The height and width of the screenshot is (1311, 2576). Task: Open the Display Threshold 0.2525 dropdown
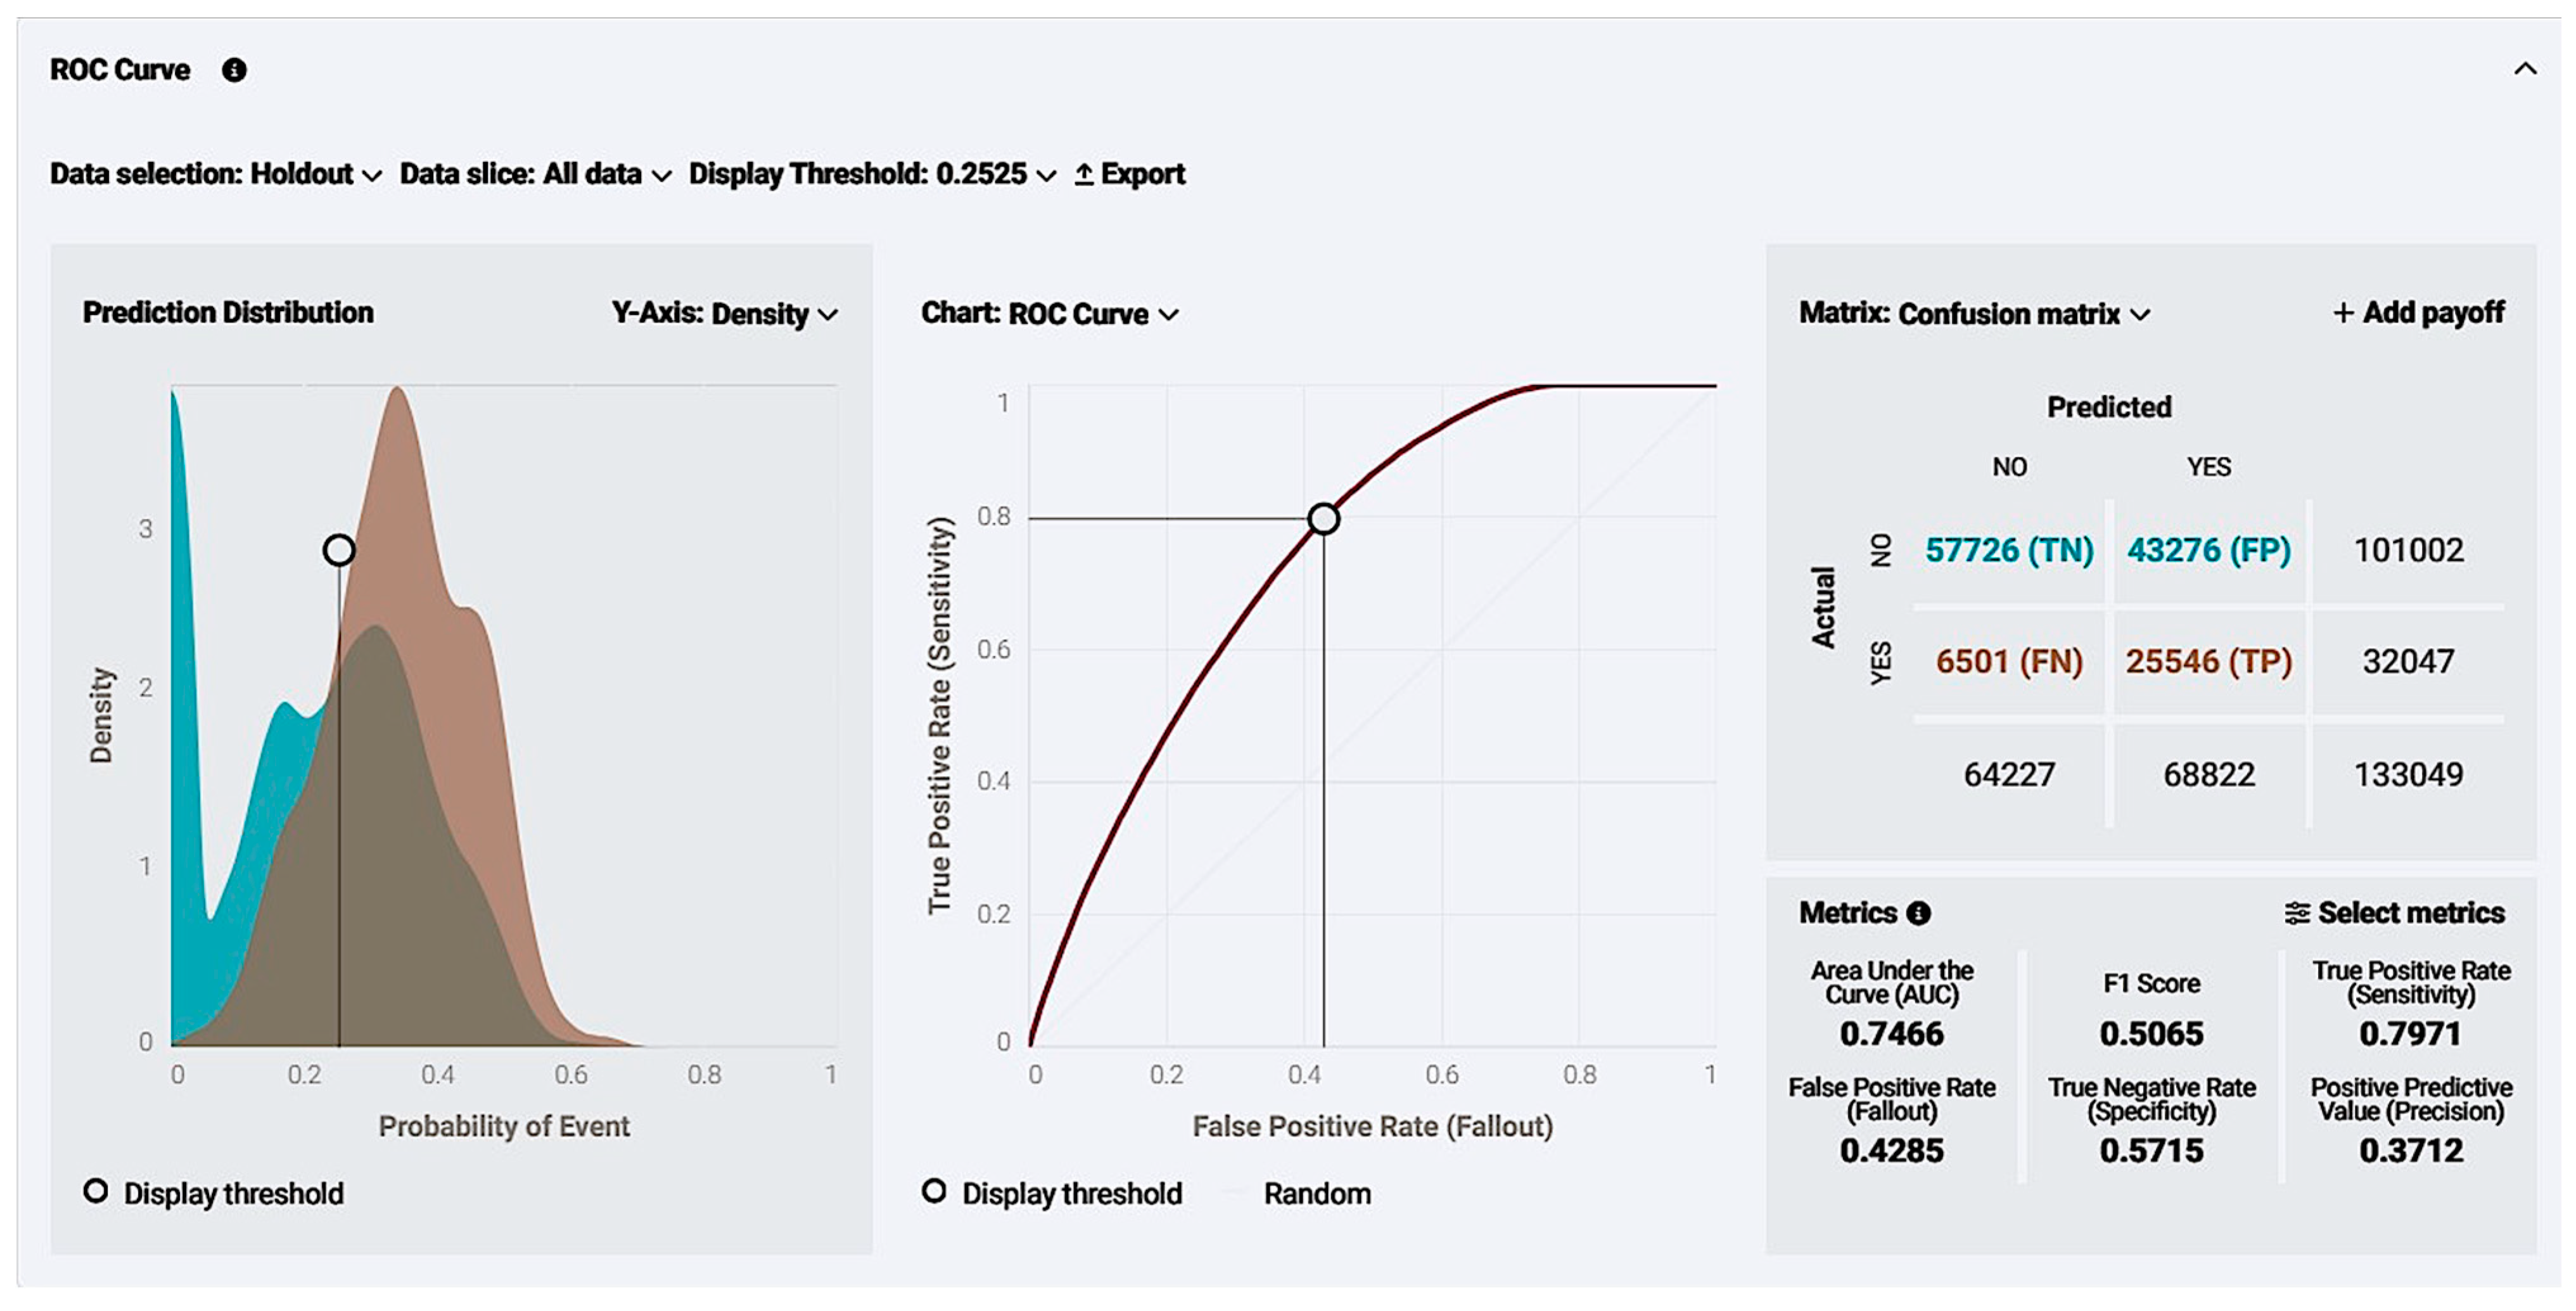(872, 174)
